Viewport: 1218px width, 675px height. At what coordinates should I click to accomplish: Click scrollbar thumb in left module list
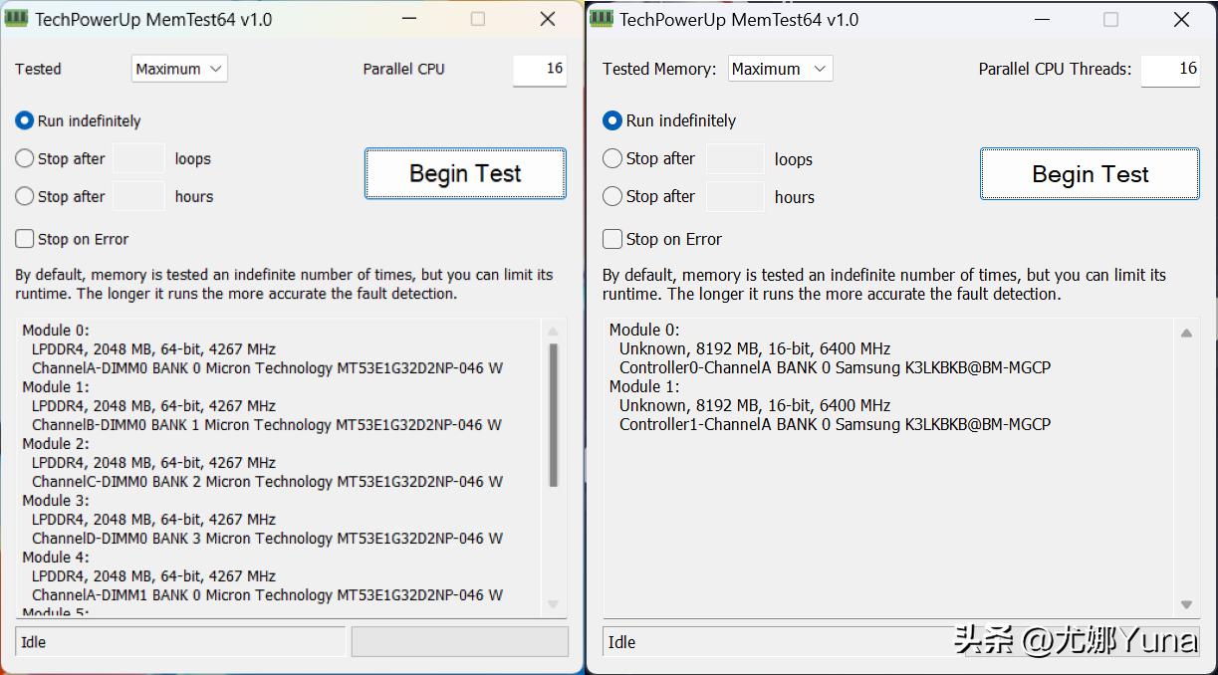click(x=554, y=414)
